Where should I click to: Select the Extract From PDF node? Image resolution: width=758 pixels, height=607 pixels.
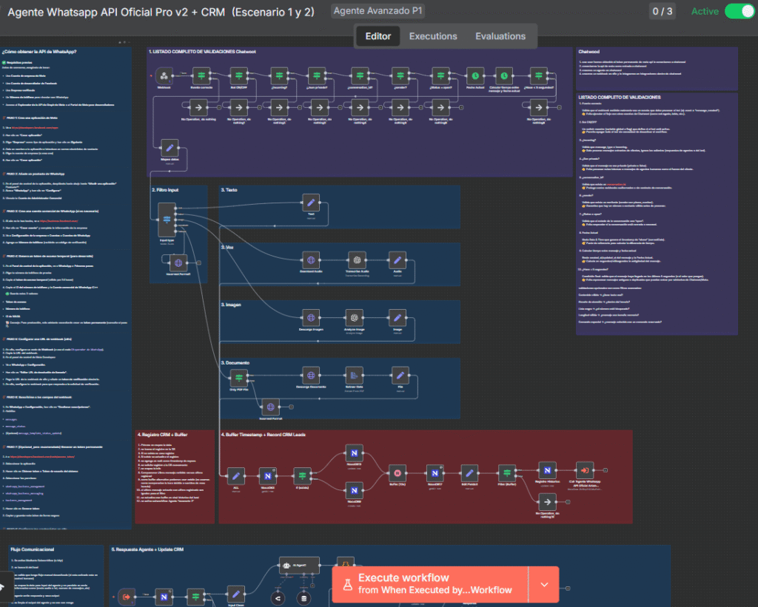(x=354, y=375)
